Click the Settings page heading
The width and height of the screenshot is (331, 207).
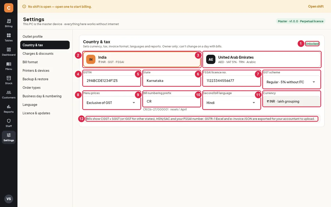click(34, 20)
